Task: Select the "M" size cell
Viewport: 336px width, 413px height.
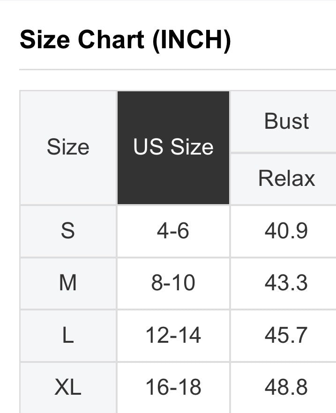Action: pos(68,283)
